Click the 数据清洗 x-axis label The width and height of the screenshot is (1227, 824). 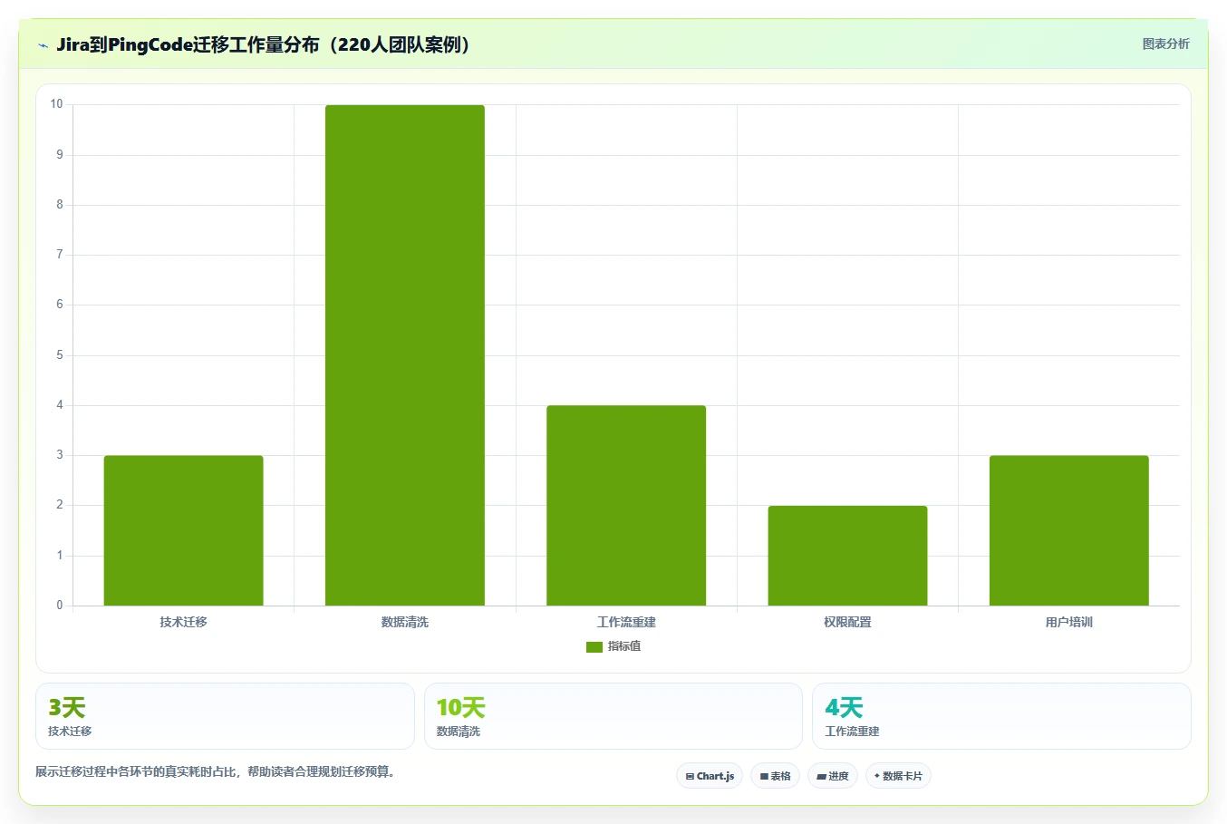click(x=405, y=622)
